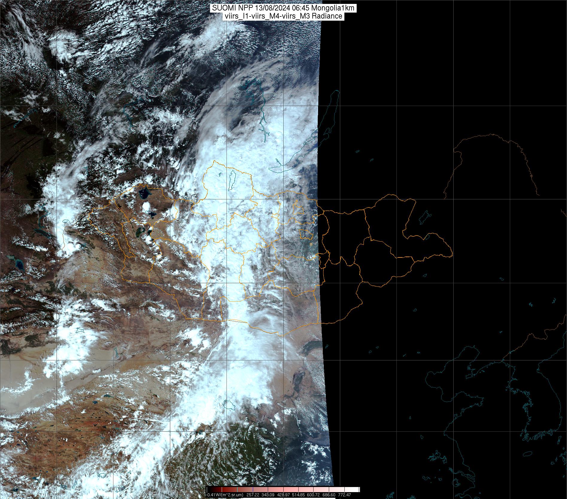Click the SUOMI NPP date title label
Viewport: 567px width, 499px height.
pos(283,8)
